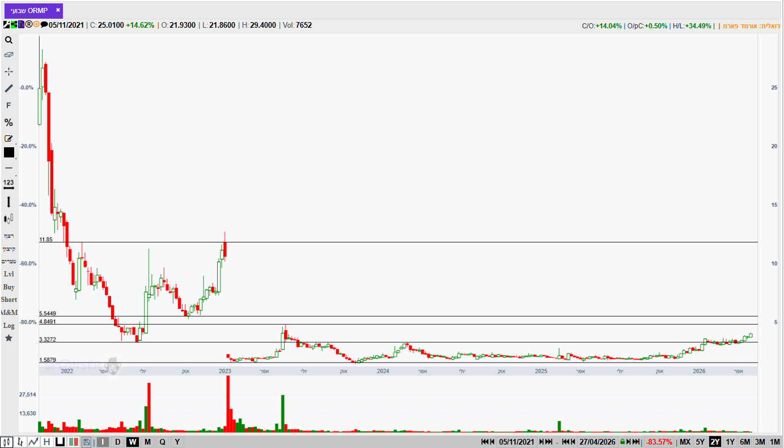Set chart range to 6M
This screenshot has height=448, width=784.
pyautogui.click(x=745, y=442)
